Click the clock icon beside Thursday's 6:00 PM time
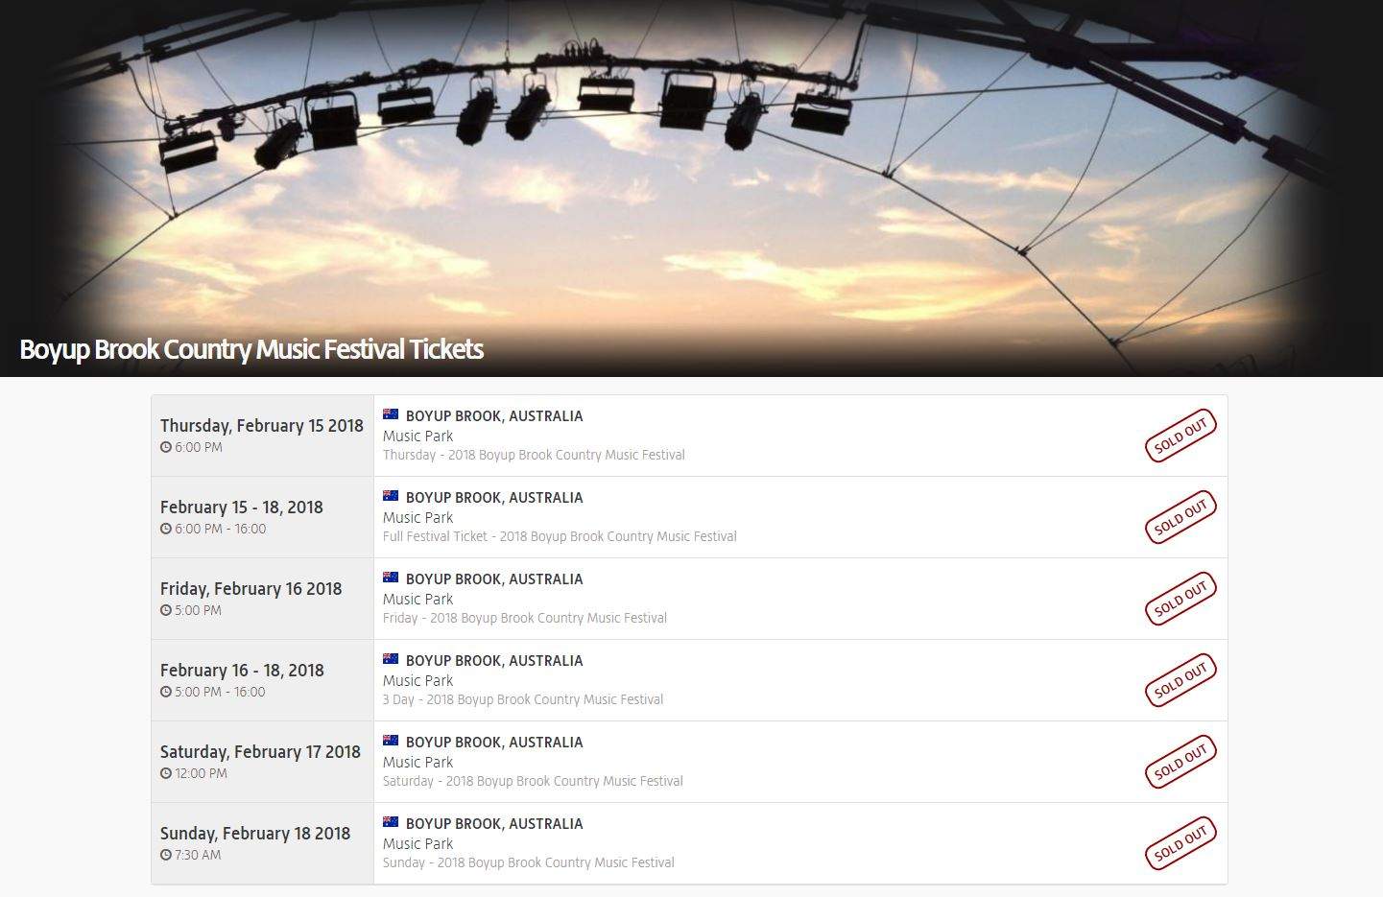Viewport: 1383px width, 897px height. pos(165,447)
